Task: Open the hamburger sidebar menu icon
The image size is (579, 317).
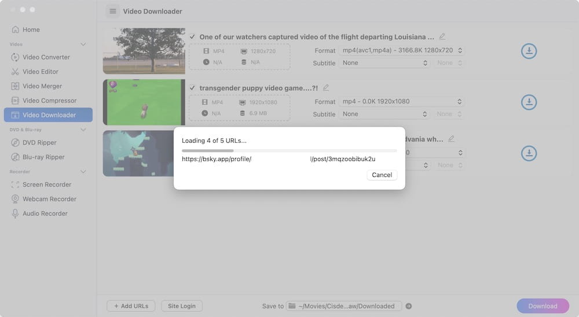Action: [x=113, y=12]
